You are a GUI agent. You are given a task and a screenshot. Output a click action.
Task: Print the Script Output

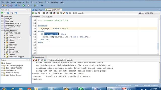(42, 60)
